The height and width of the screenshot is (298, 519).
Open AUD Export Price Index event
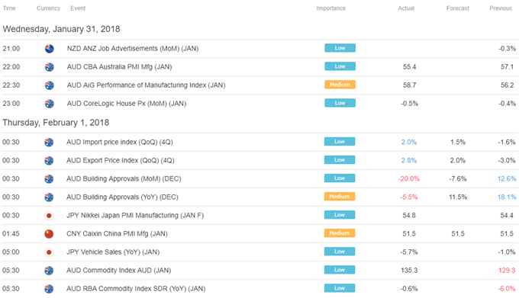pos(120,161)
